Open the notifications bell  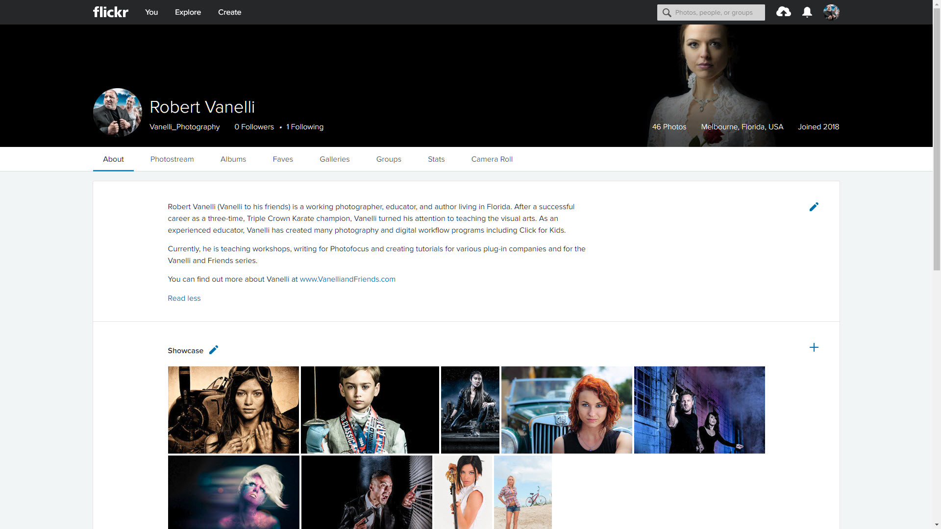pos(807,12)
